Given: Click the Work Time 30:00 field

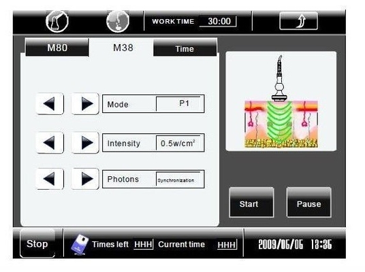Looking at the screenshot, I should 218,21.
